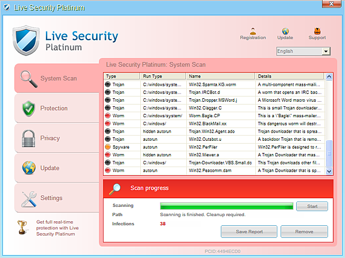
Task: Click the green scanning progress bar
Action: (227, 206)
